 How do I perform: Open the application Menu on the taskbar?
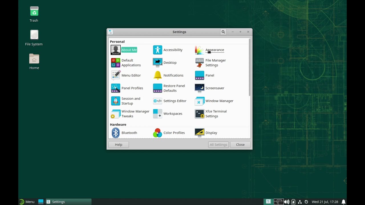point(27,202)
